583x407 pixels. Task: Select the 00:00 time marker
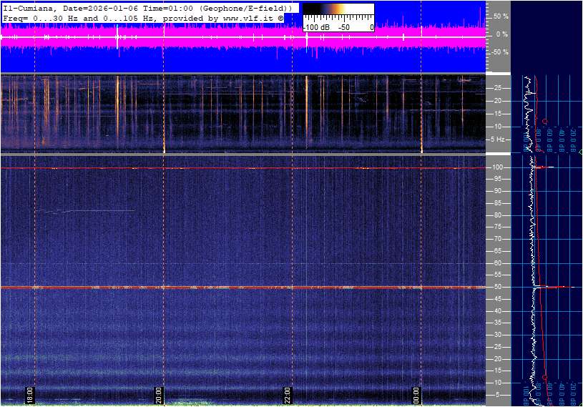point(416,395)
